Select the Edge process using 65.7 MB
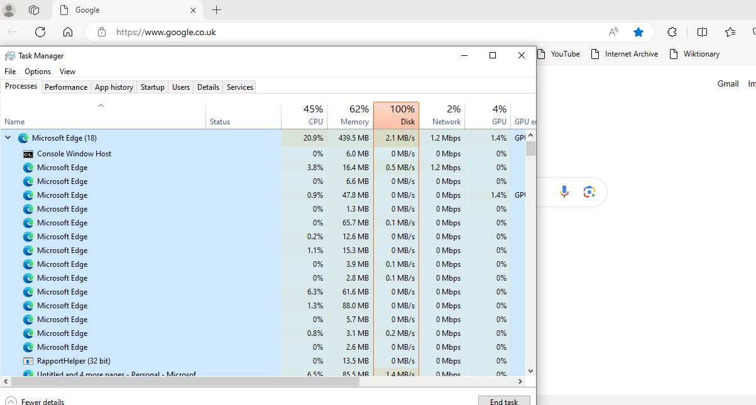 pyautogui.click(x=263, y=223)
